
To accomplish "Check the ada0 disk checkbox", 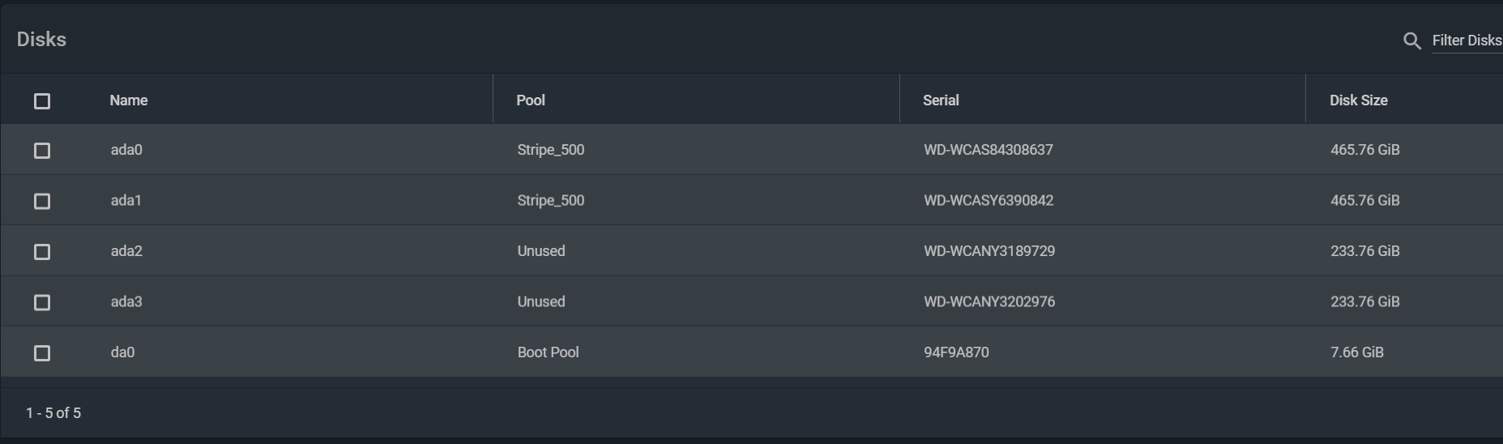I will (42, 151).
